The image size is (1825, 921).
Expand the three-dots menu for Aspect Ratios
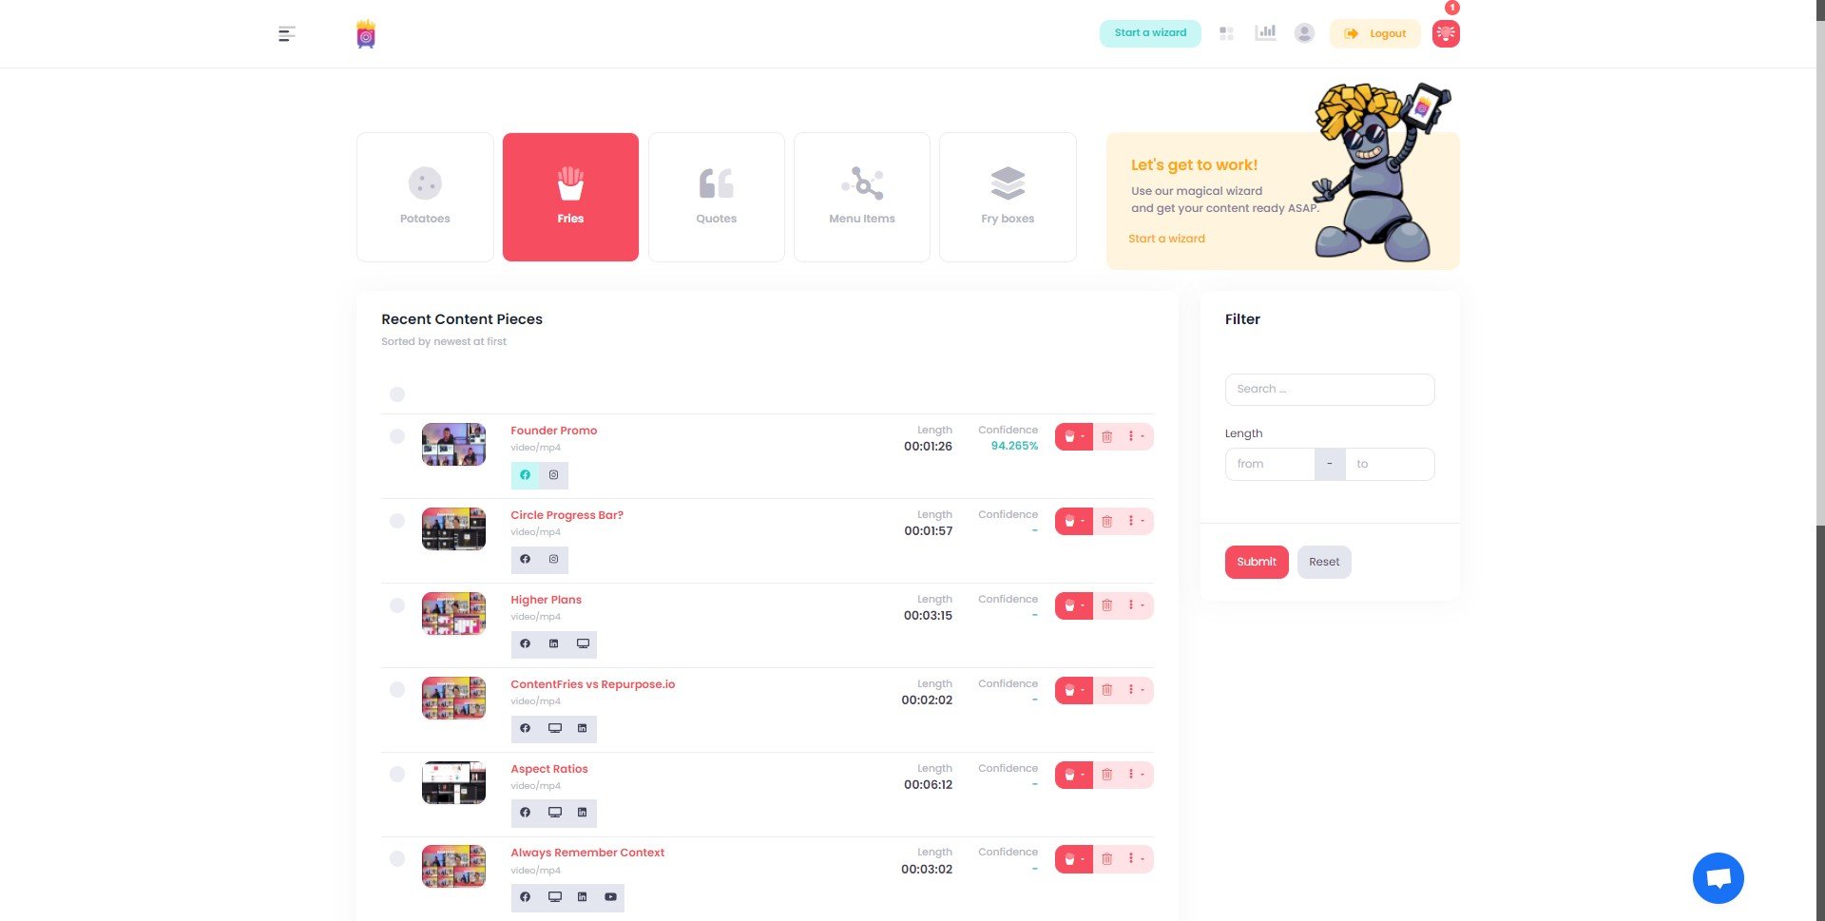pos(1136,776)
